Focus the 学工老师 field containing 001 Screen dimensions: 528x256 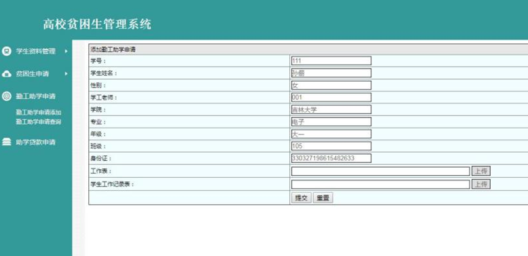click(x=331, y=97)
